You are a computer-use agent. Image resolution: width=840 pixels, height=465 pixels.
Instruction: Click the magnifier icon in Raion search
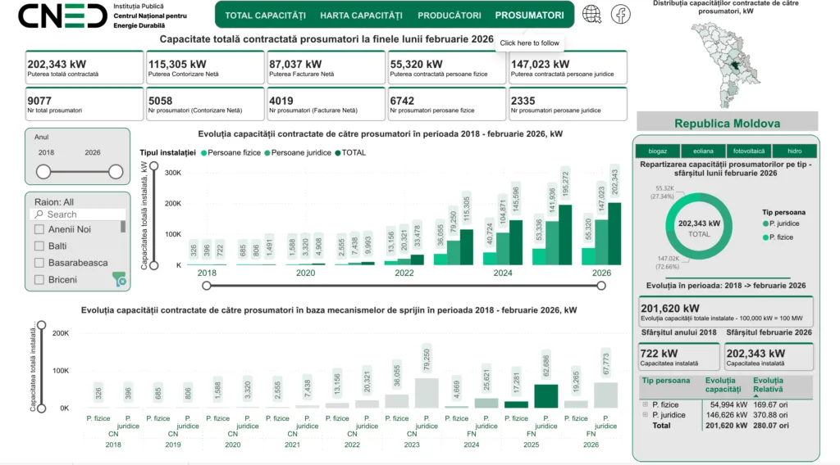pyautogui.click(x=39, y=214)
